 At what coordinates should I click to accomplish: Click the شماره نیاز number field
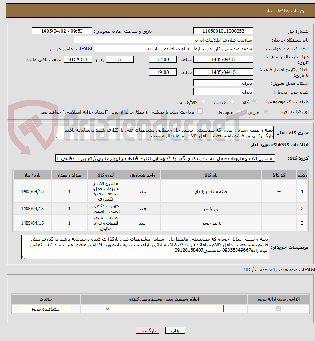(x=223, y=31)
